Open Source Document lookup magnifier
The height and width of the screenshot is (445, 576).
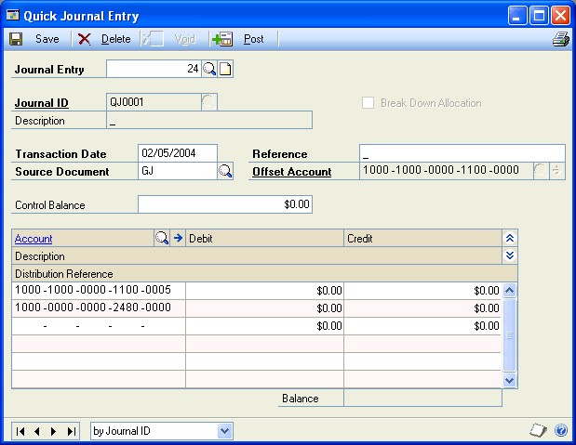pyautogui.click(x=225, y=171)
